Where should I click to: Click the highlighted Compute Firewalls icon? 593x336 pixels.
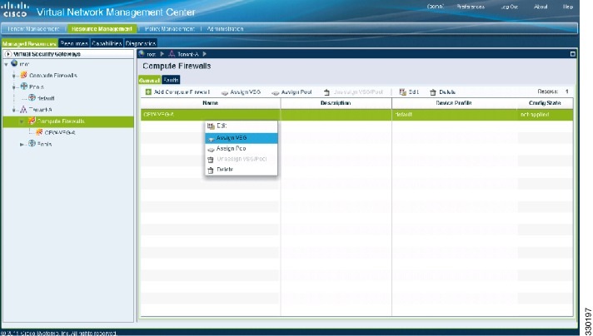pos(32,121)
